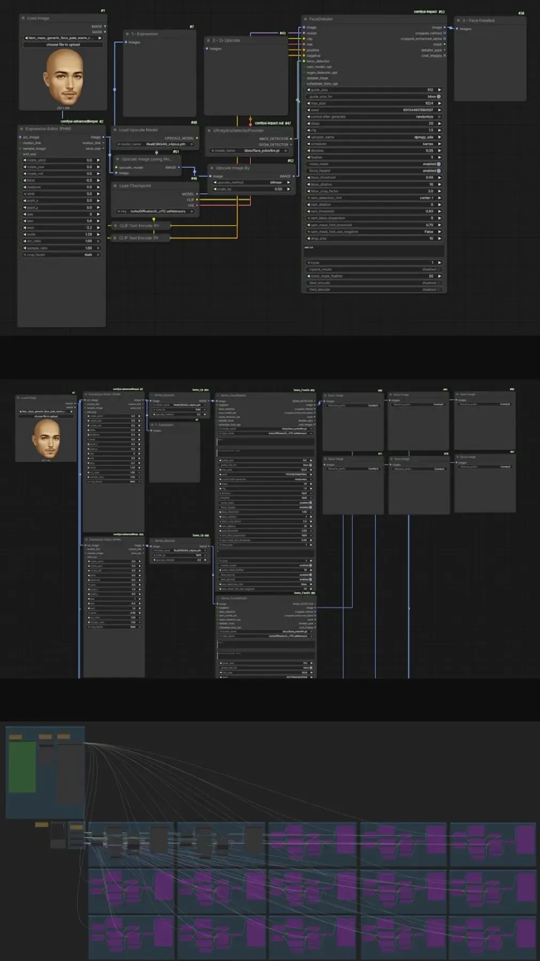
Task: Increase steps value in FaceDetailer
Action: tap(440, 123)
